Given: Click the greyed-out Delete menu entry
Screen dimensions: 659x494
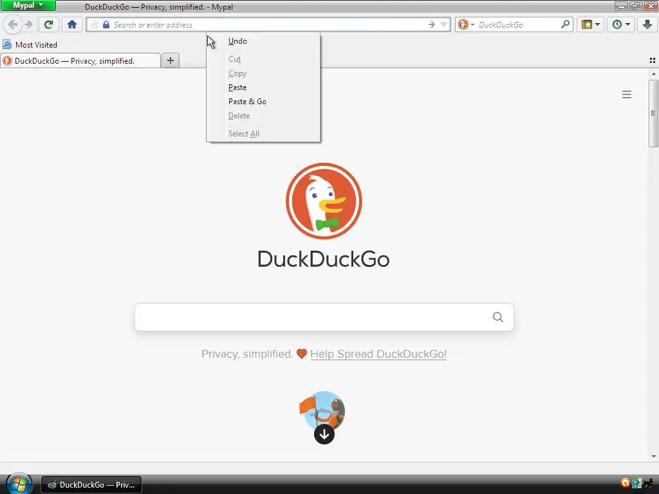Looking at the screenshot, I should [x=263, y=116].
